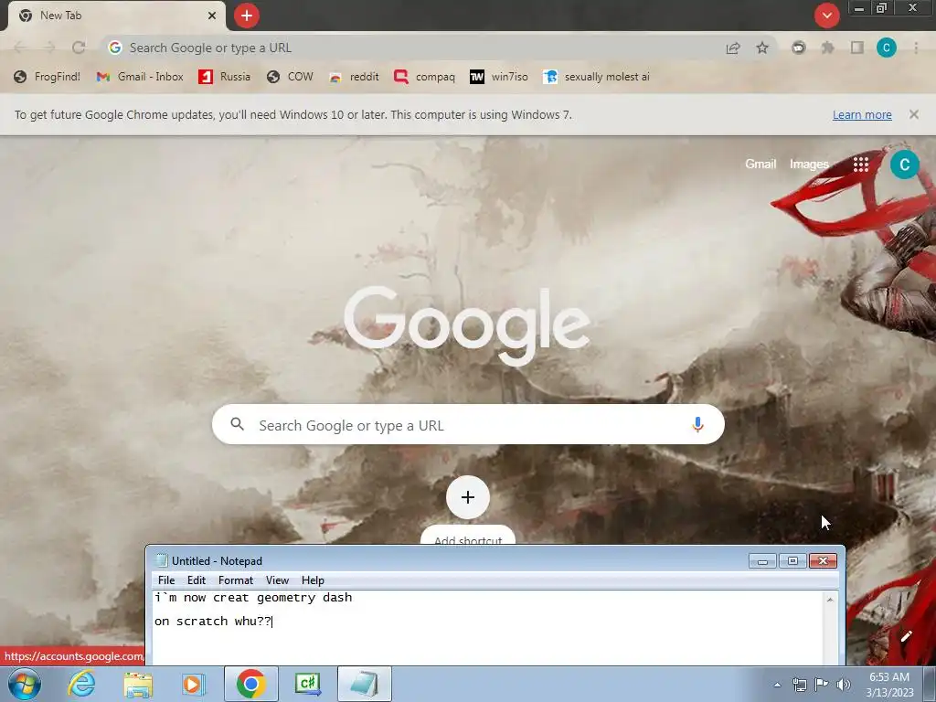Switch to Notepad in the taskbar

click(x=364, y=684)
